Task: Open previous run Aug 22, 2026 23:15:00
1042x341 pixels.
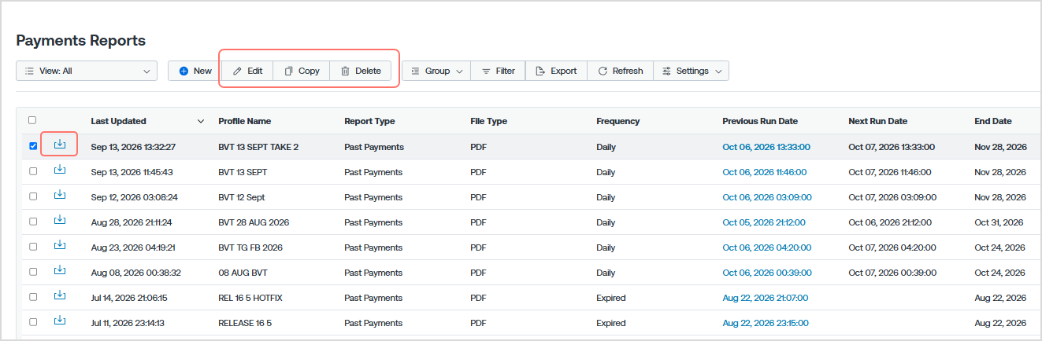Action: [x=766, y=323]
